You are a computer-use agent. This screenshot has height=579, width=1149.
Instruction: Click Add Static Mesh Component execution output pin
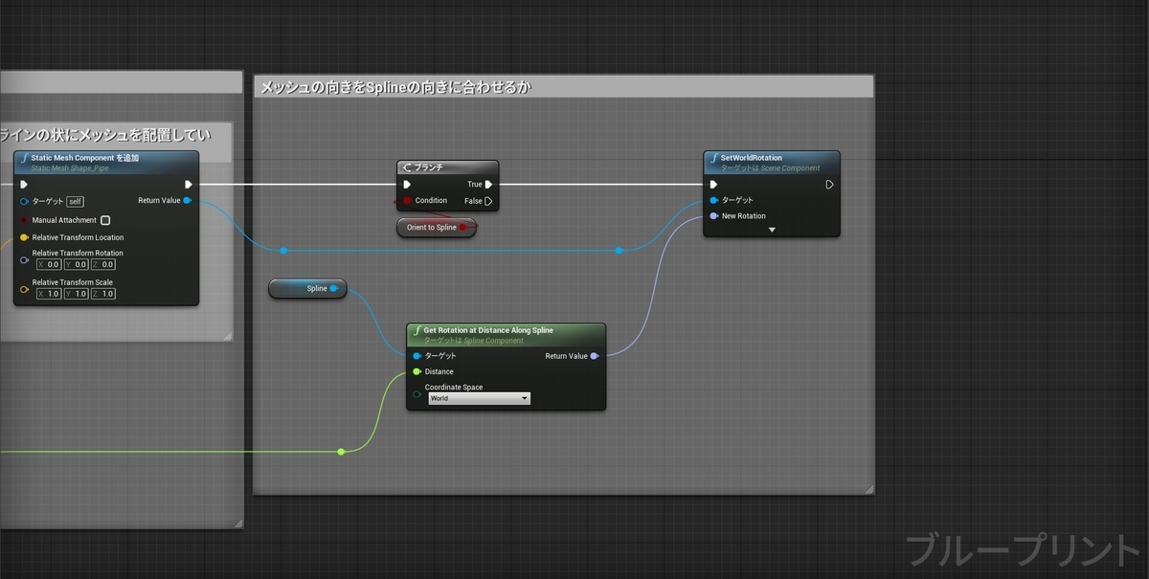(188, 185)
